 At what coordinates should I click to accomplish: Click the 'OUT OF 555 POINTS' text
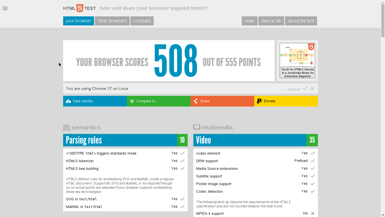232,62
